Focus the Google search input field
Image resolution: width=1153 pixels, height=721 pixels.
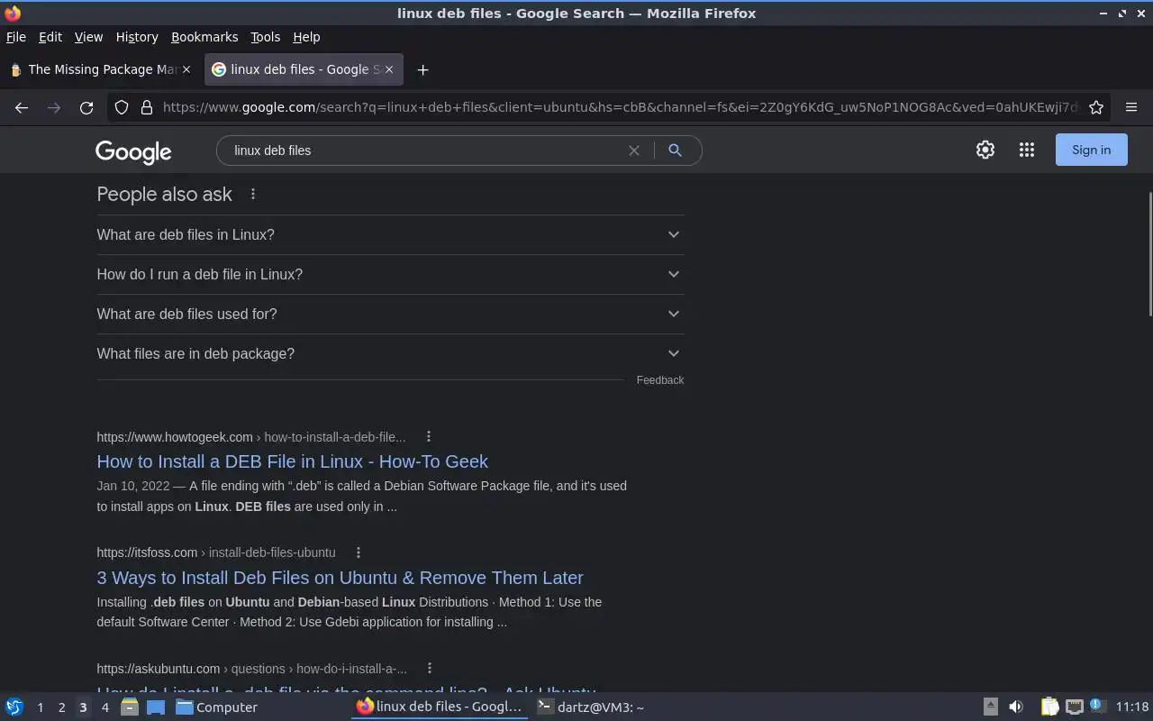423,151
